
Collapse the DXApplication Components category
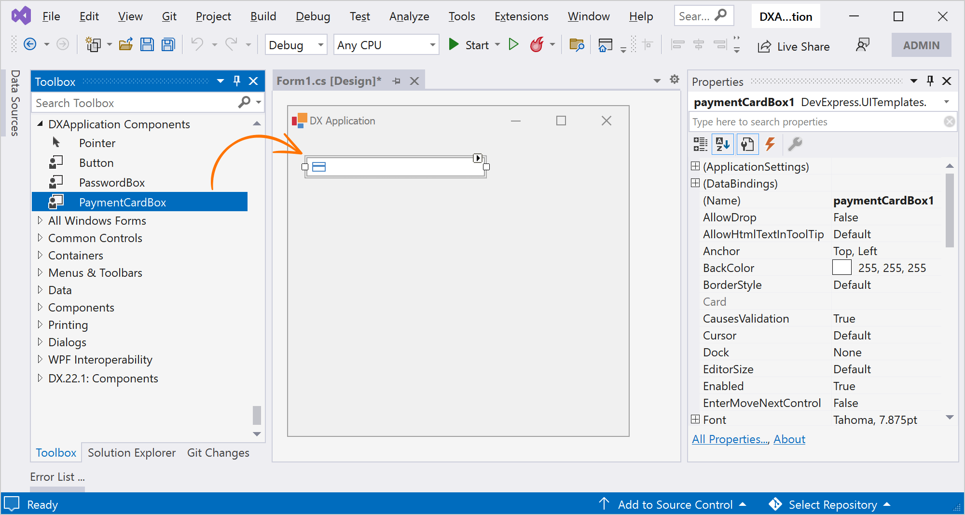tap(40, 124)
